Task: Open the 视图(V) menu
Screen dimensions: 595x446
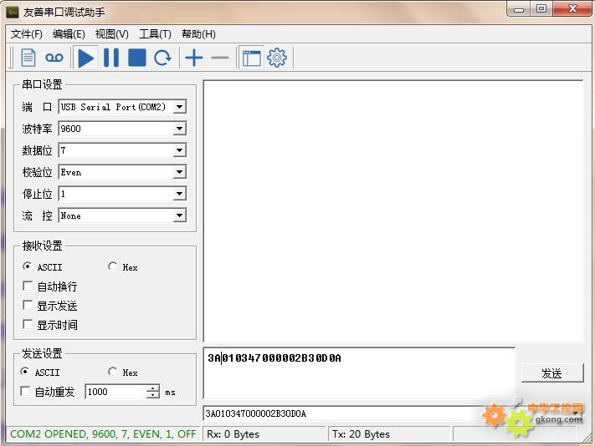Action: pyautogui.click(x=111, y=34)
